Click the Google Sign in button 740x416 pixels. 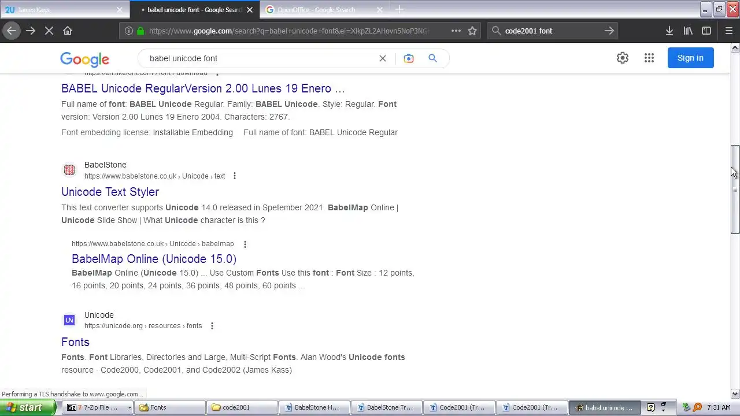click(x=690, y=58)
